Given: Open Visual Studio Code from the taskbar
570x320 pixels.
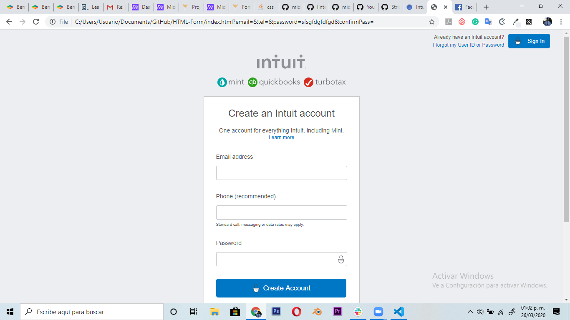Looking at the screenshot, I should tap(399, 312).
